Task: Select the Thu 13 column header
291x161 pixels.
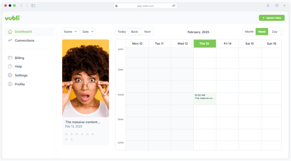Action: point(205,44)
